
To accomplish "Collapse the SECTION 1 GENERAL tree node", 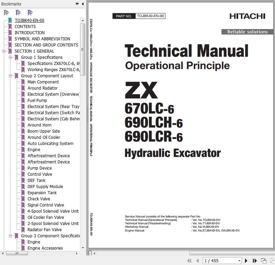I will [x=4, y=51].
